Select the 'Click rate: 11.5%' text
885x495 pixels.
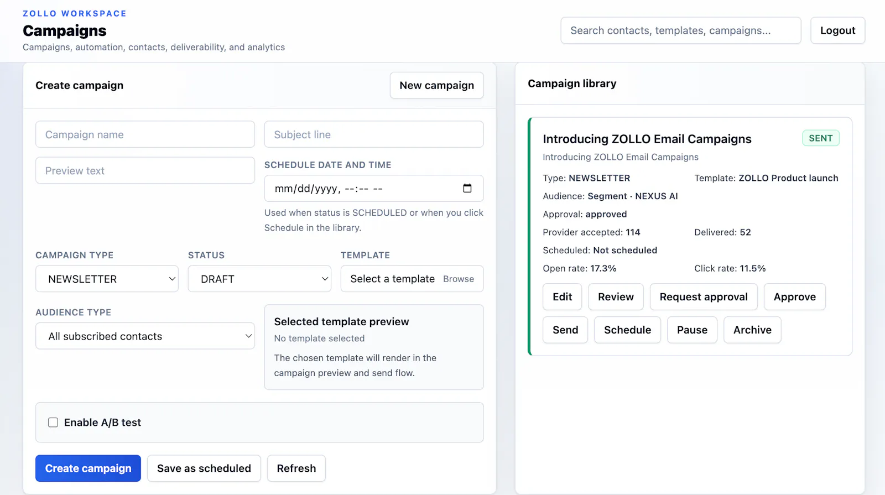(730, 268)
